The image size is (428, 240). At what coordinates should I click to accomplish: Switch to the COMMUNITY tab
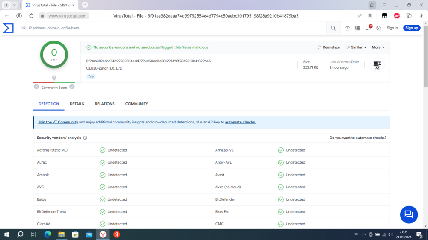(137, 104)
